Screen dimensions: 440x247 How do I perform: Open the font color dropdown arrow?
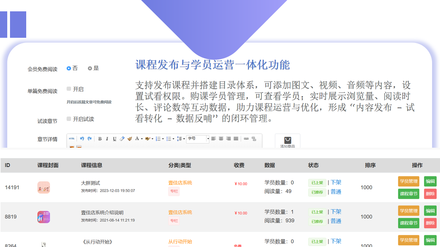142,139
